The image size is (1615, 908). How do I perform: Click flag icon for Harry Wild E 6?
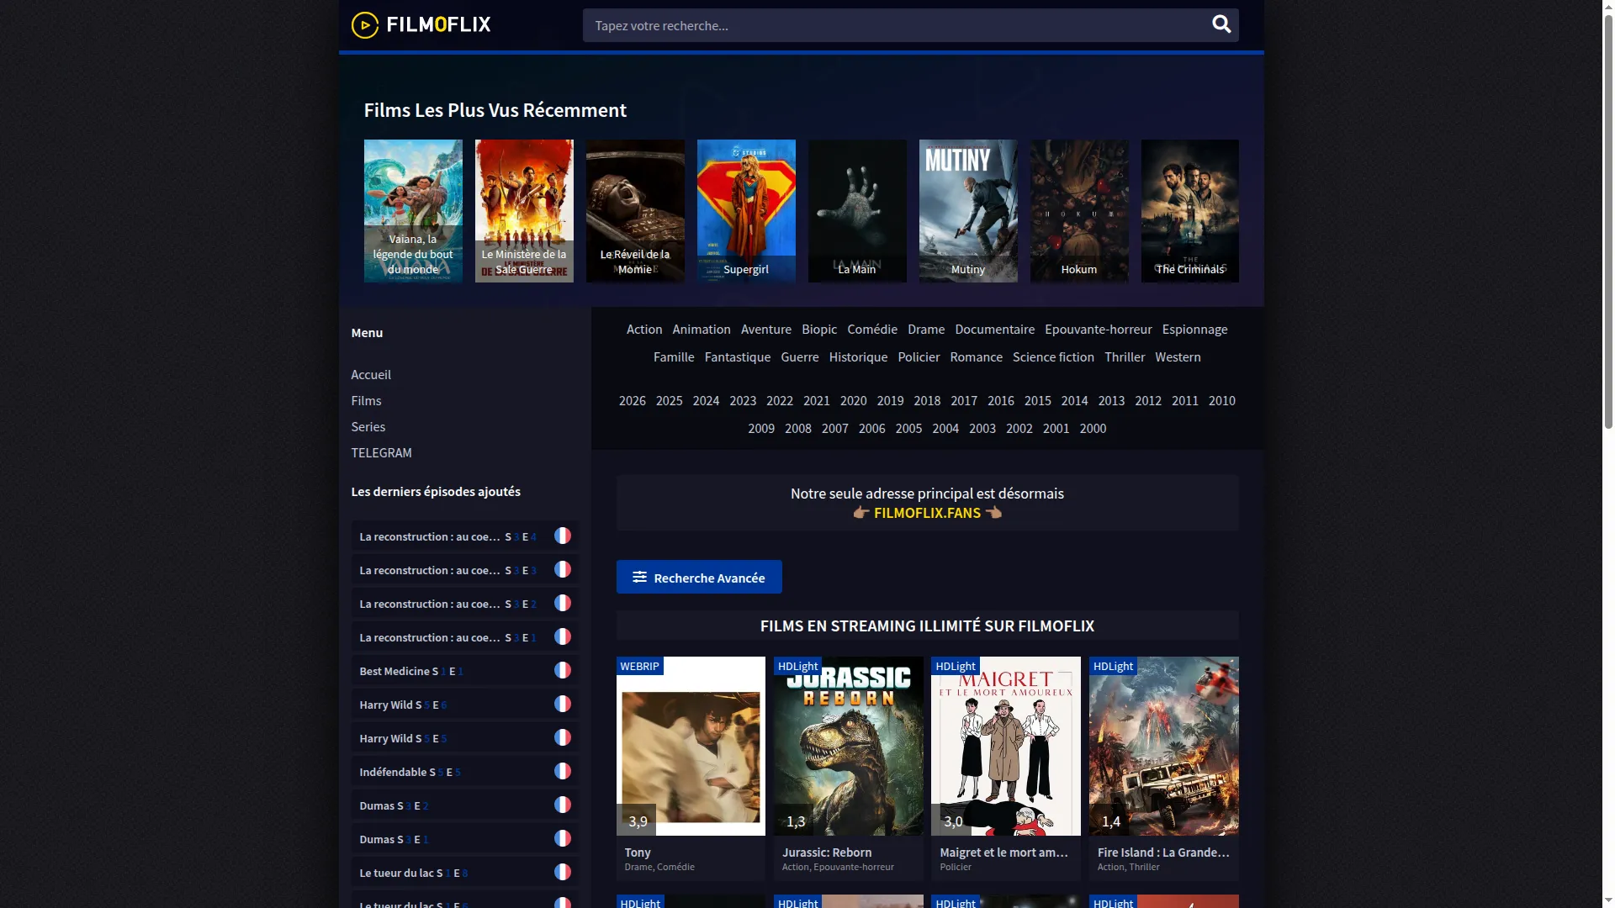tap(563, 704)
